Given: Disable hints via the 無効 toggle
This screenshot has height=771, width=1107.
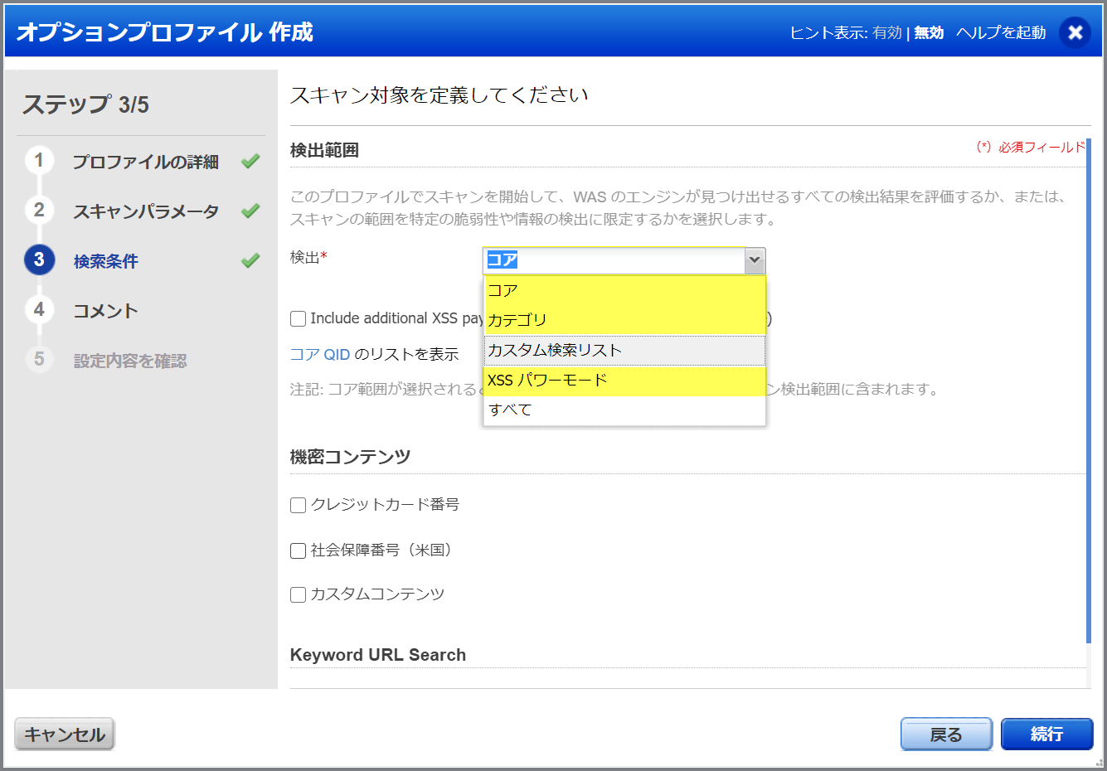Looking at the screenshot, I should [x=928, y=33].
